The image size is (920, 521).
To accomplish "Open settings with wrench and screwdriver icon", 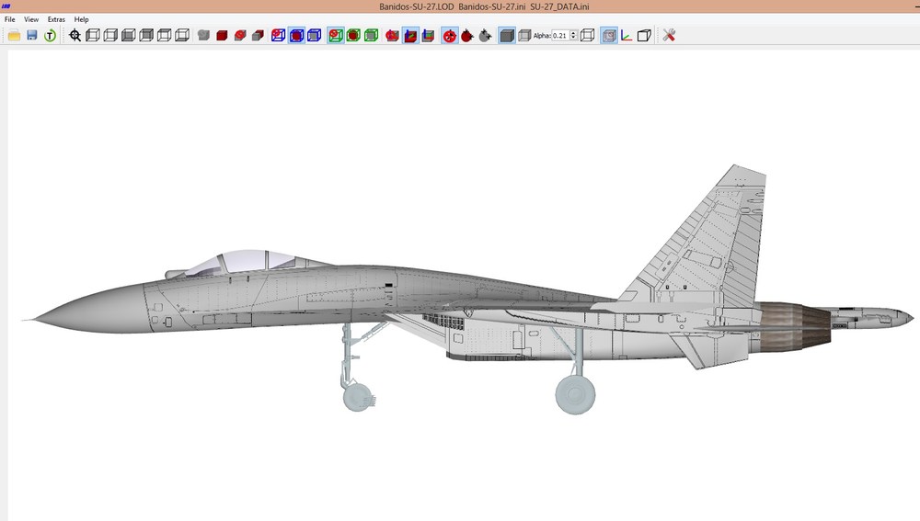I will coord(669,35).
